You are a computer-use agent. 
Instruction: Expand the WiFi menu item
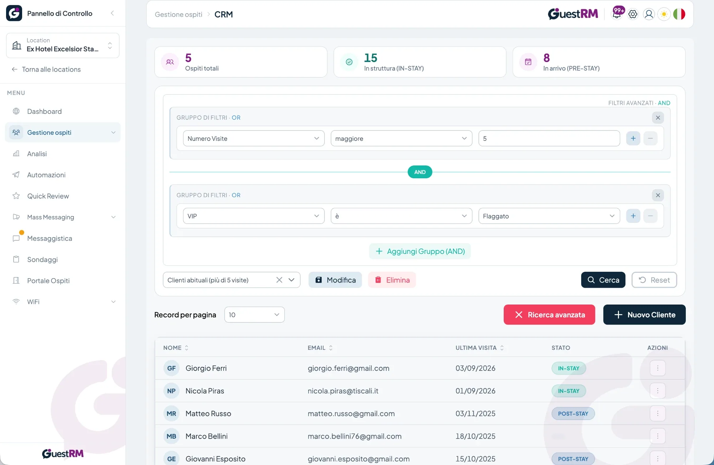[x=63, y=302]
